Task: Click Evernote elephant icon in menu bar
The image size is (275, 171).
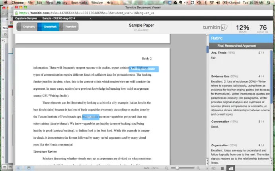Action: [180, 2]
